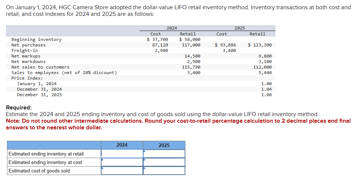
Task: Click the 2024 net markups value 14,500
Action: [192, 56]
